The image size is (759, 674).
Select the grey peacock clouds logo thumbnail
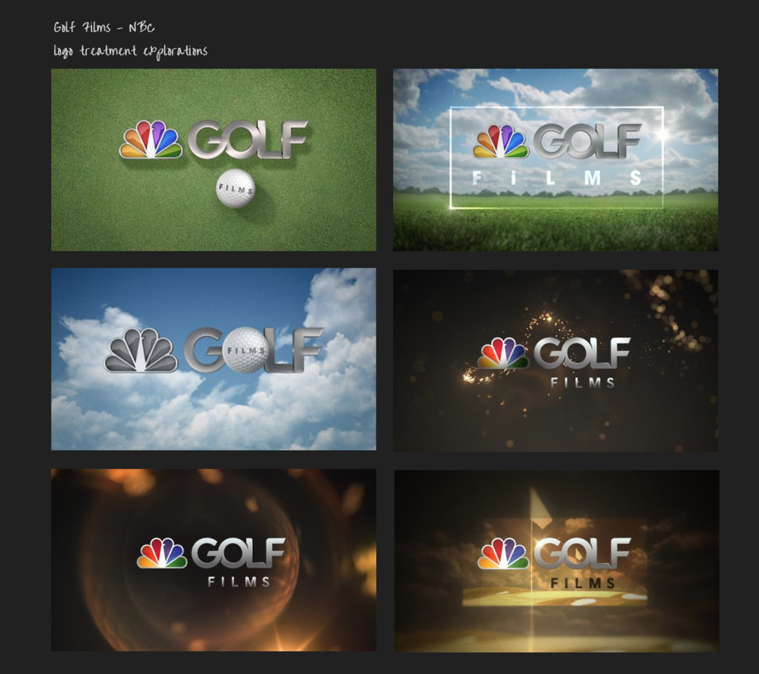click(x=213, y=359)
